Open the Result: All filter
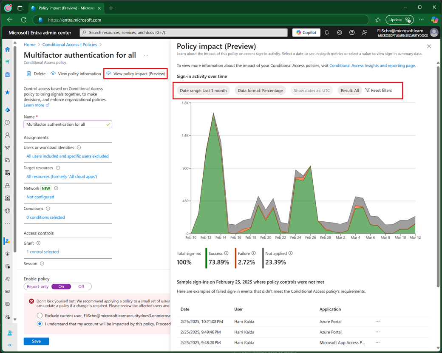This screenshot has height=353, width=442. [x=350, y=90]
